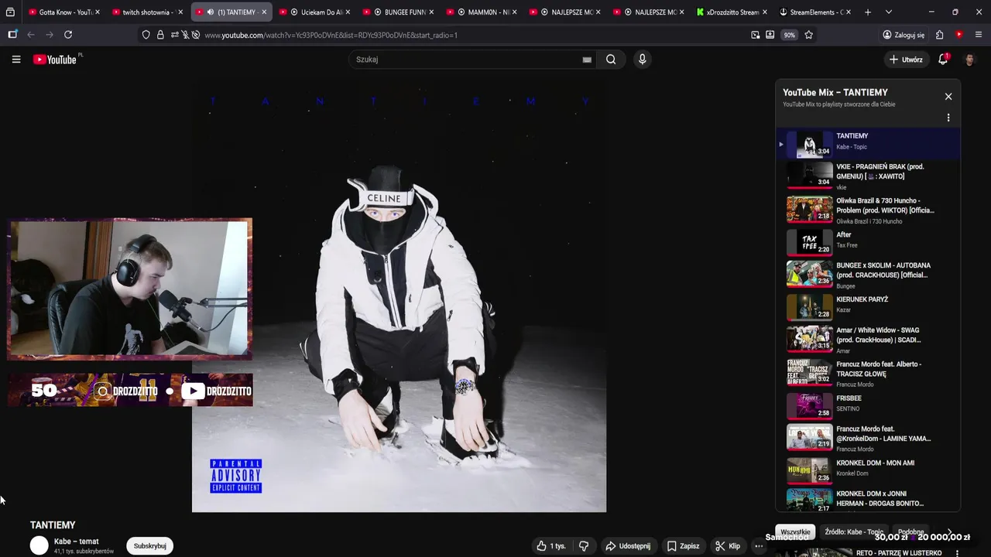Viewport: 991px width, 557px height.
Task: Go back with browser back arrow
Action: point(31,35)
